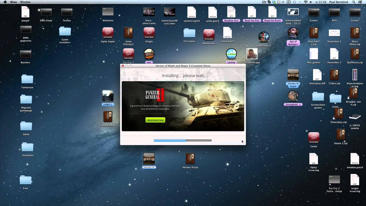Click the Wi-Fi status icon in the menu bar
The image size is (366, 206).
[306, 2]
